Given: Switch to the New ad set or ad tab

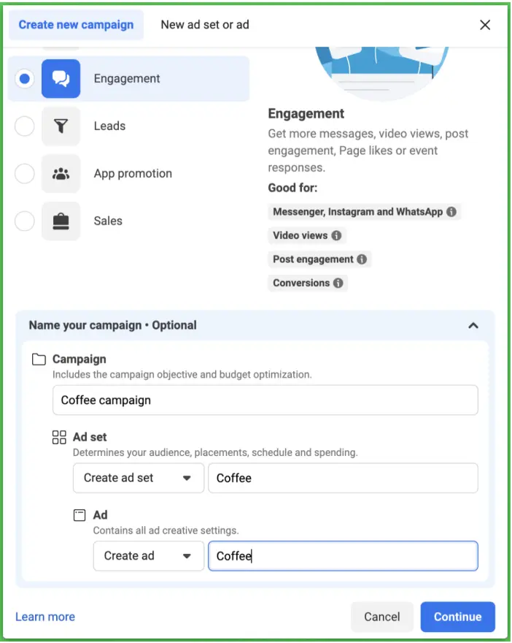Looking at the screenshot, I should [x=204, y=24].
